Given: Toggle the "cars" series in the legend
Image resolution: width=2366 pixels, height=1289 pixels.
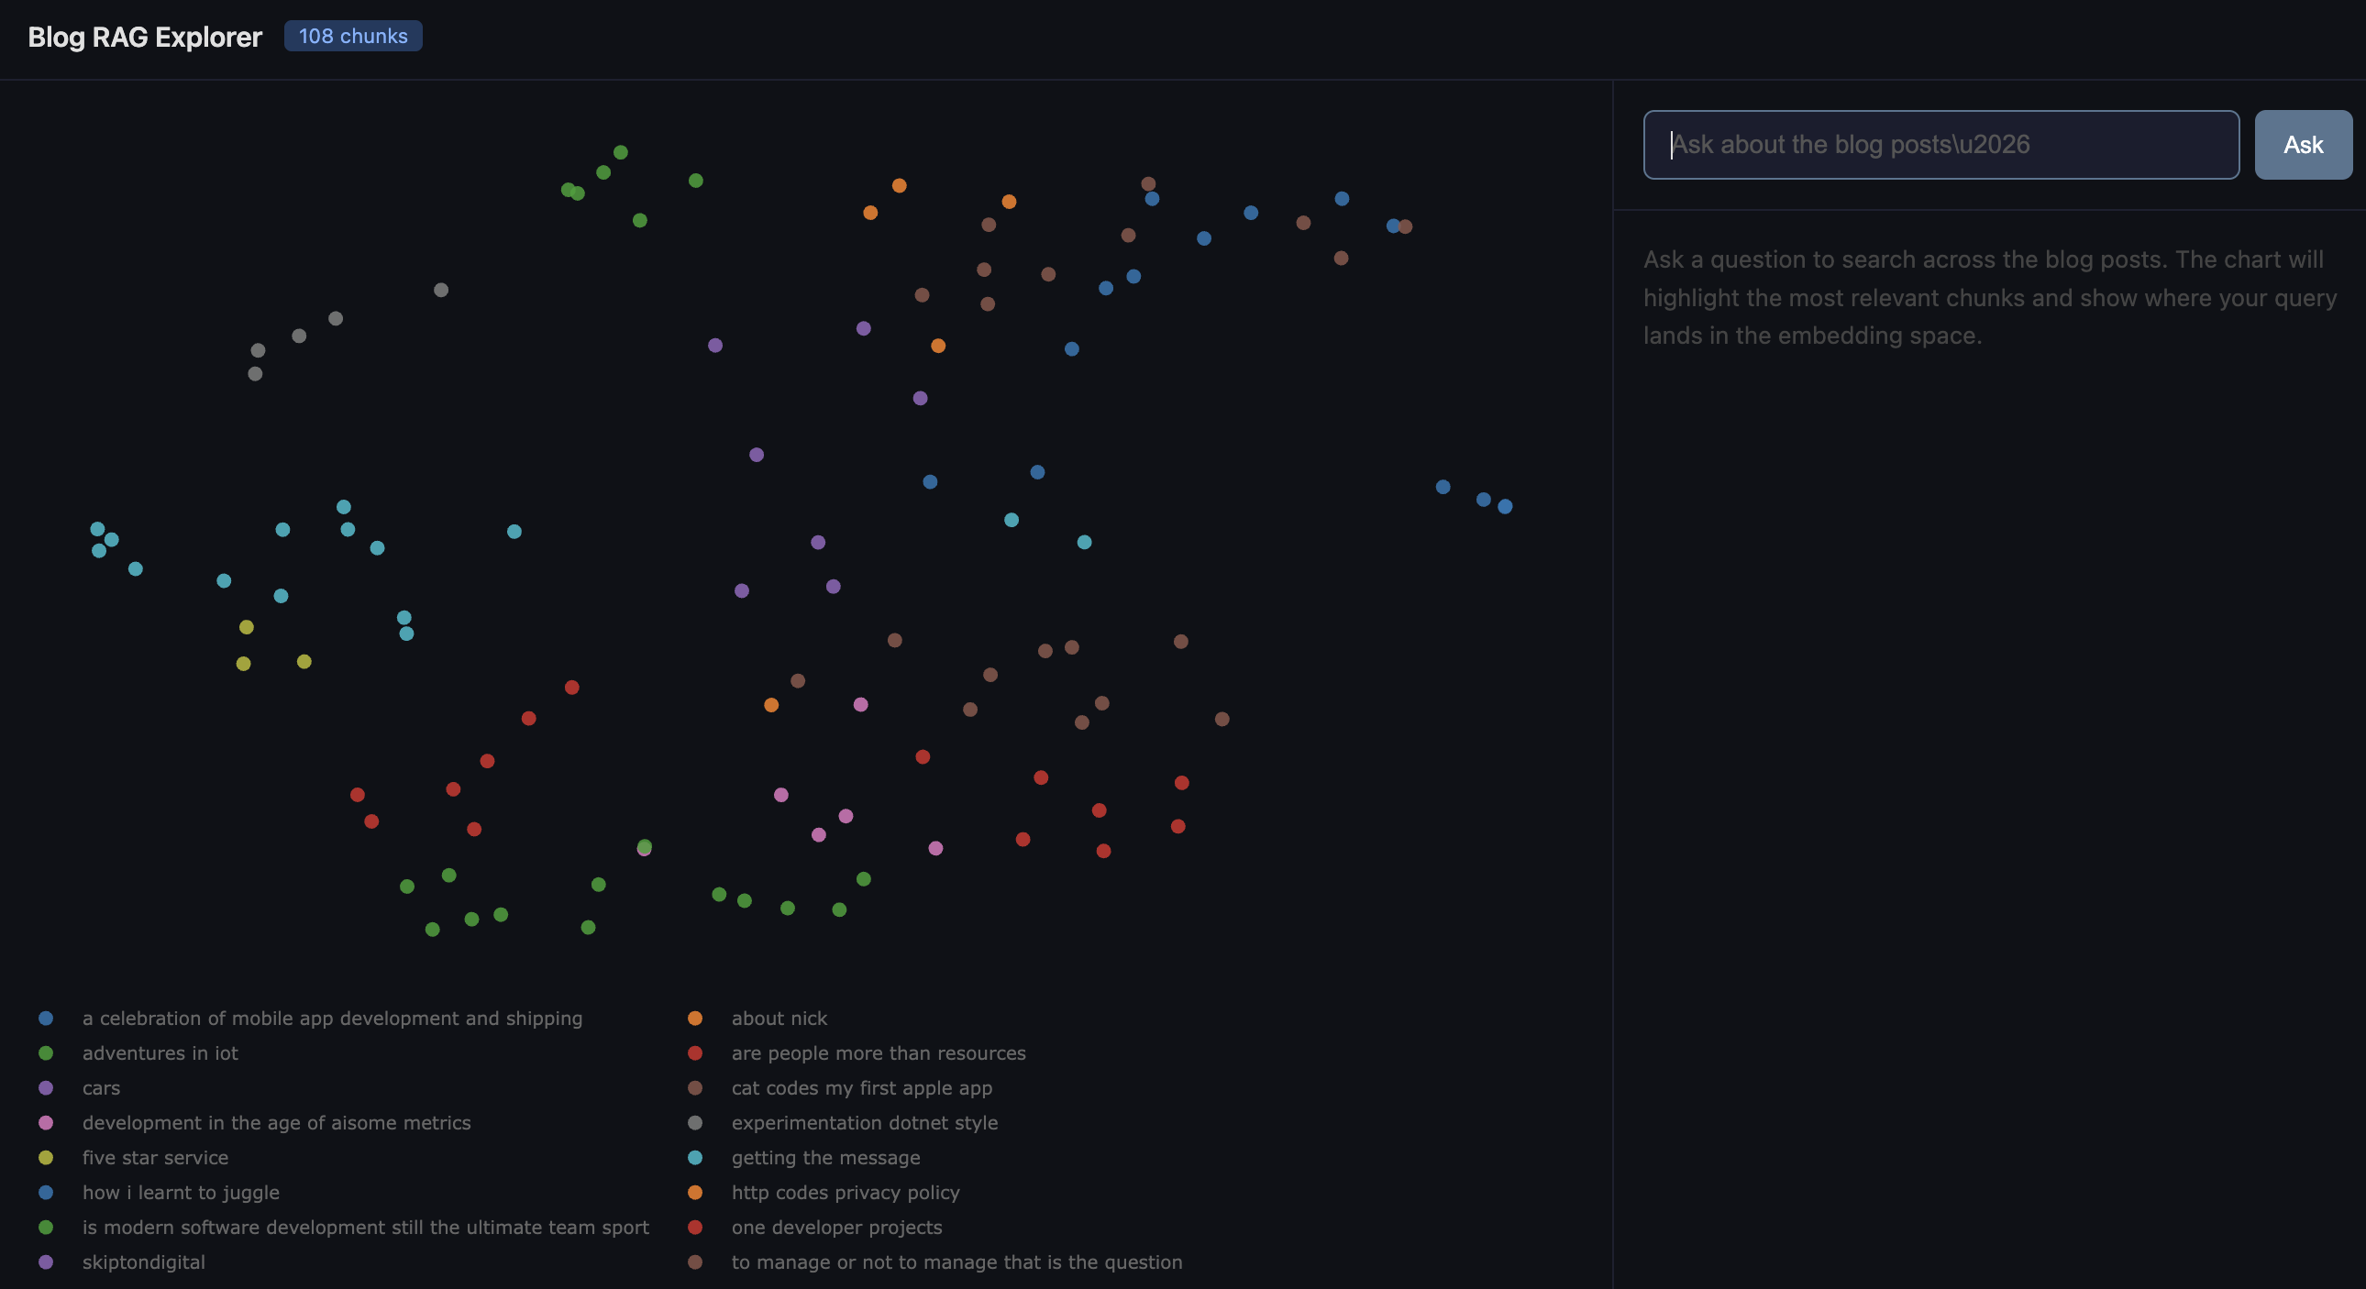Looking at the screenshot, I should (x=45, y=1088).
